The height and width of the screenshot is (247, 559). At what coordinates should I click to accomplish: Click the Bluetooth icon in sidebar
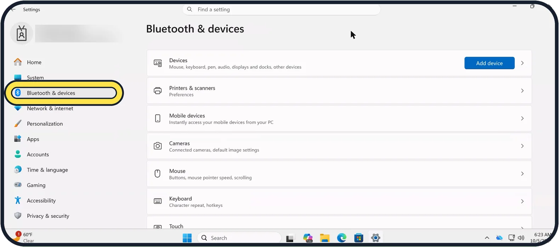click(18, 93)
